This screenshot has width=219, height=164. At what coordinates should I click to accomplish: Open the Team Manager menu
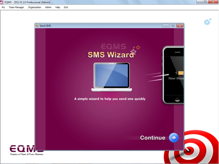point(16,7)
